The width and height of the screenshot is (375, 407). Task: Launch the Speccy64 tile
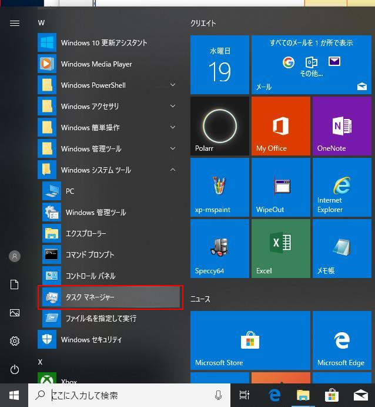[219, 249]
